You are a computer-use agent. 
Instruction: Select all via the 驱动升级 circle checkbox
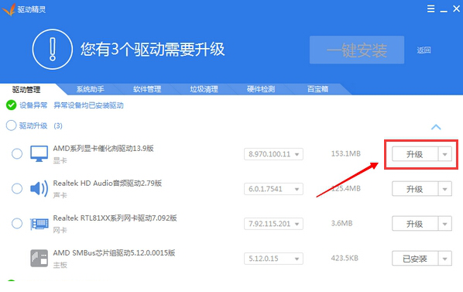pyautogui.click(x=11, y=125)
